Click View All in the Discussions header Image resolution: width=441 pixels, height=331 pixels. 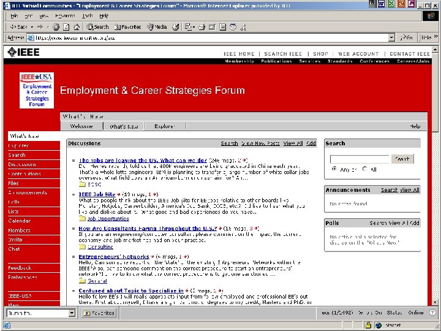pyautogui.click(x=293, y=143)
